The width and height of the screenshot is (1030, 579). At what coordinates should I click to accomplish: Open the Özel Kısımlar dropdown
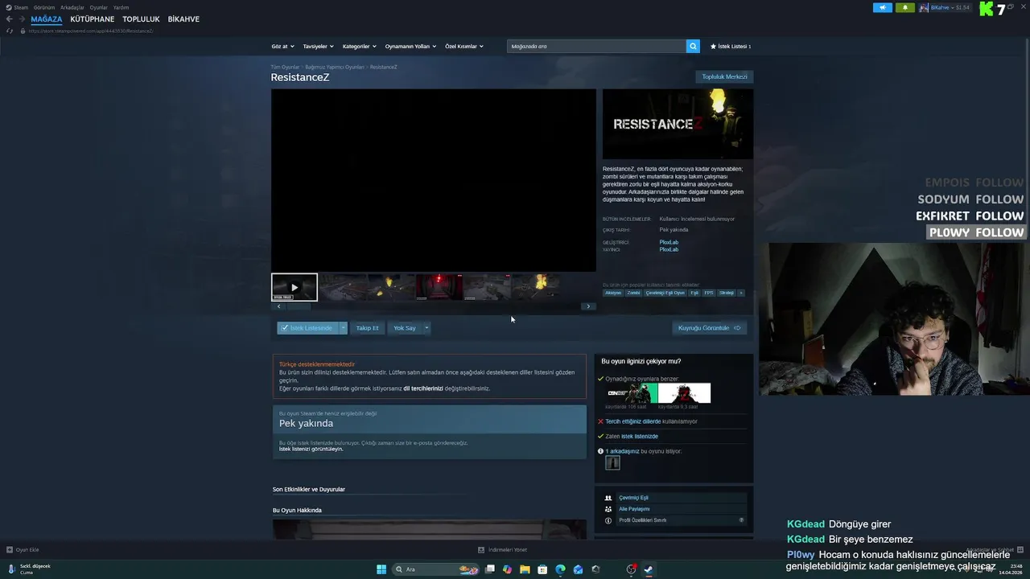(x=464, y=47)
